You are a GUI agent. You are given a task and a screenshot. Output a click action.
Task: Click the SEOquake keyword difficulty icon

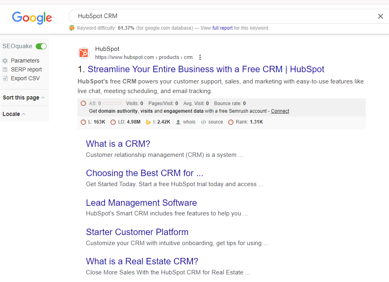pos(72,28)
